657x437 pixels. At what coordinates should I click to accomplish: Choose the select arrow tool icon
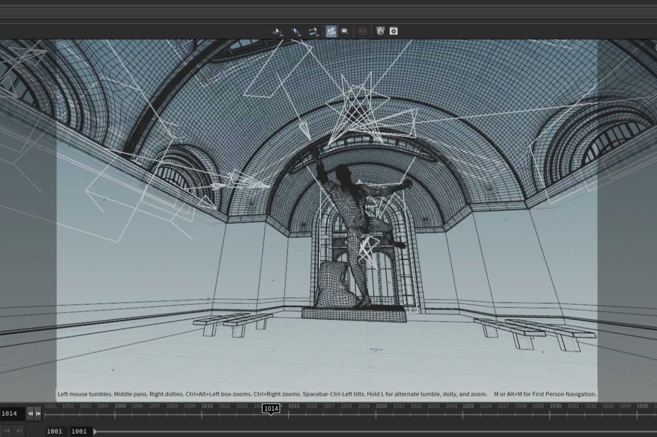tap(295, 31)
